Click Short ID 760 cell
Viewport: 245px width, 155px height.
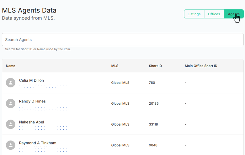click(x=152, y=83)
